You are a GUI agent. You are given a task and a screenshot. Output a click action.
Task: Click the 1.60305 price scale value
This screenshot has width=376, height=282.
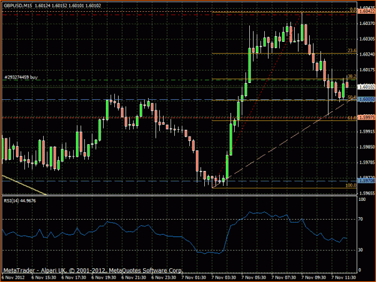point(367,39)
